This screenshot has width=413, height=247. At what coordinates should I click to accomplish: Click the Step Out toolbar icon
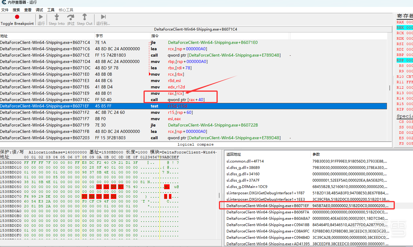point(84,17)
